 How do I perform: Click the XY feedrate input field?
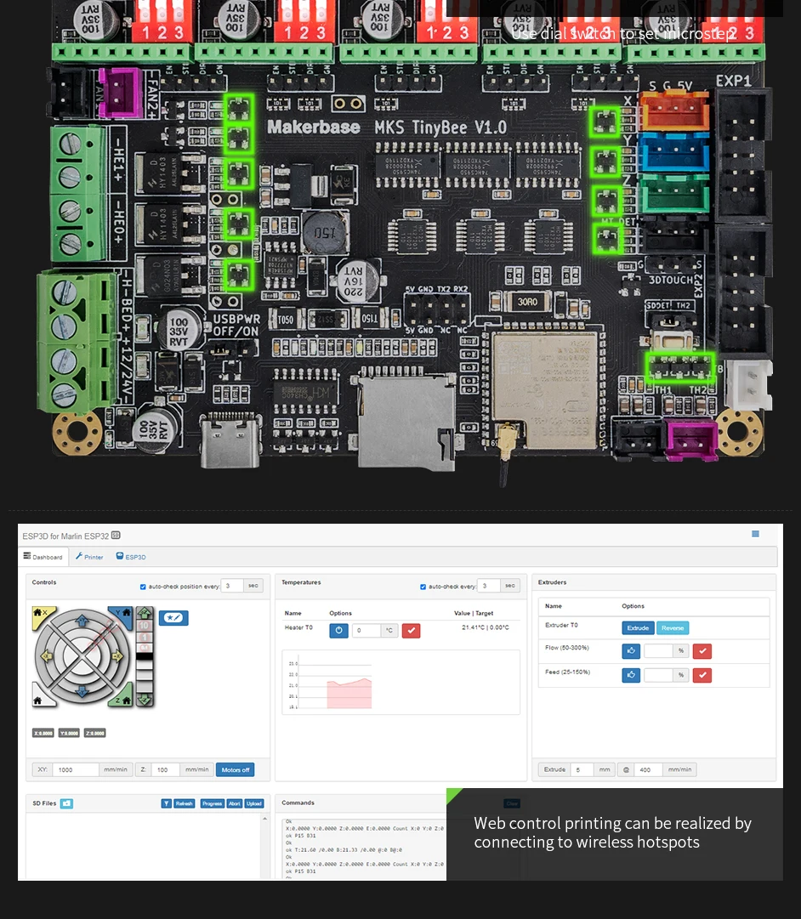coord(76,769)
